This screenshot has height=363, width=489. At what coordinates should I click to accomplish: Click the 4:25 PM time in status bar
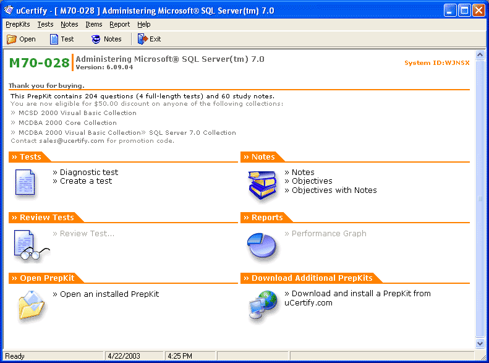click(x=180, y=356)
